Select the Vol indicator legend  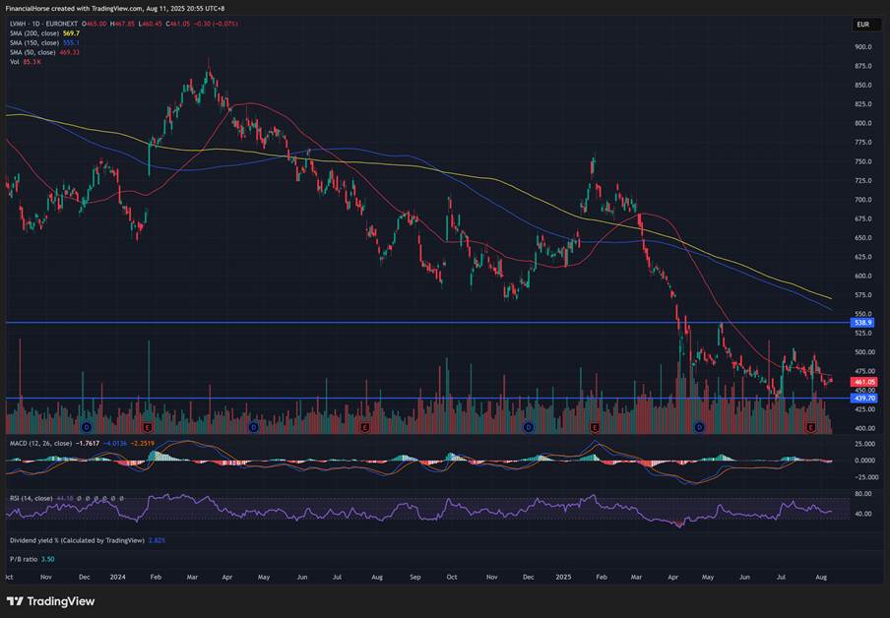click(x=14, y=61)
